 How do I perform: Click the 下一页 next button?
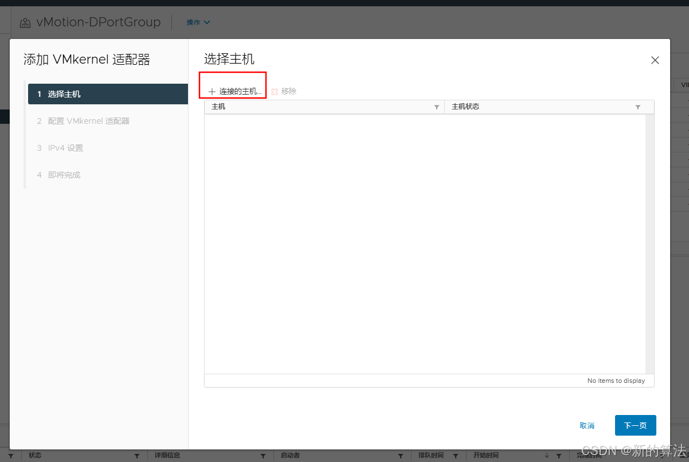(x=635, y=425)
